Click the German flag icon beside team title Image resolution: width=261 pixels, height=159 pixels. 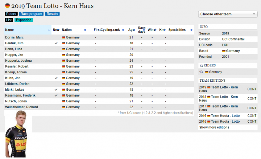pos(7,6)
